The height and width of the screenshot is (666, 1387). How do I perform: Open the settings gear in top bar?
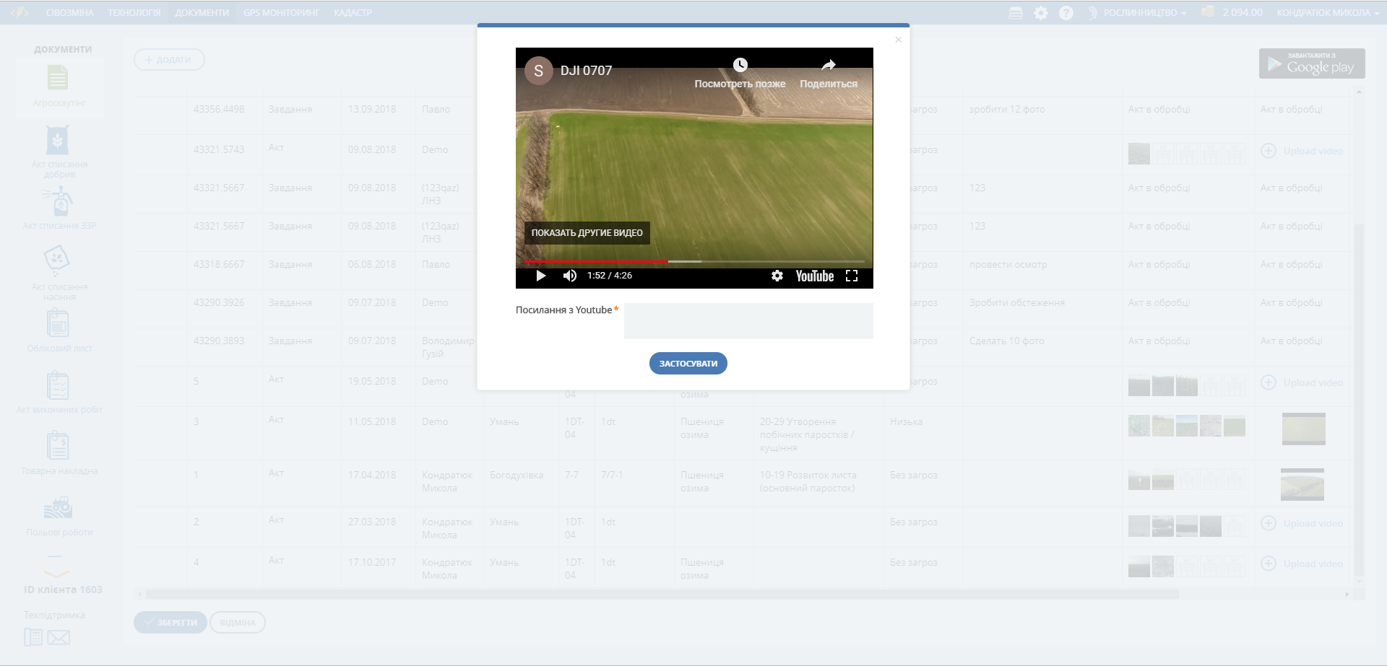[x=1040, y=13]
